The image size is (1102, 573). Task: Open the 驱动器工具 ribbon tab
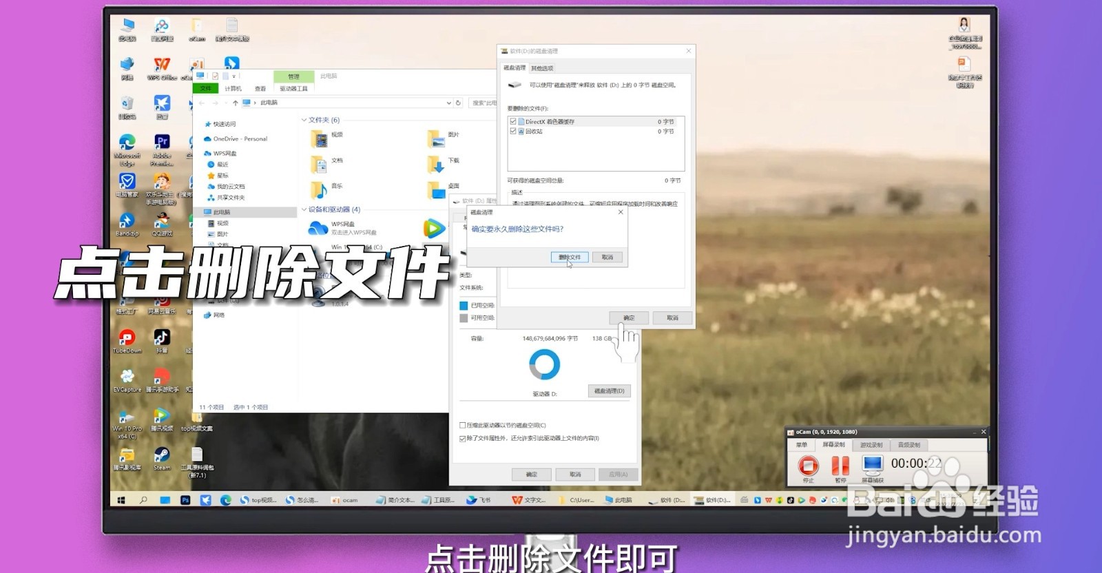[293, 88]
